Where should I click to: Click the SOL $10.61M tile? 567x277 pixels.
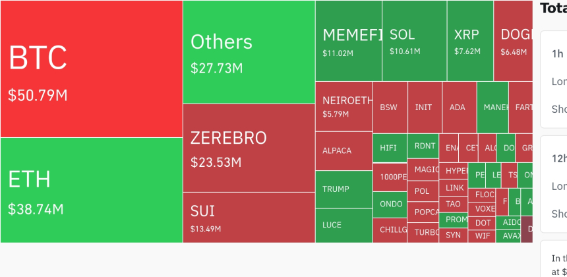414,41
